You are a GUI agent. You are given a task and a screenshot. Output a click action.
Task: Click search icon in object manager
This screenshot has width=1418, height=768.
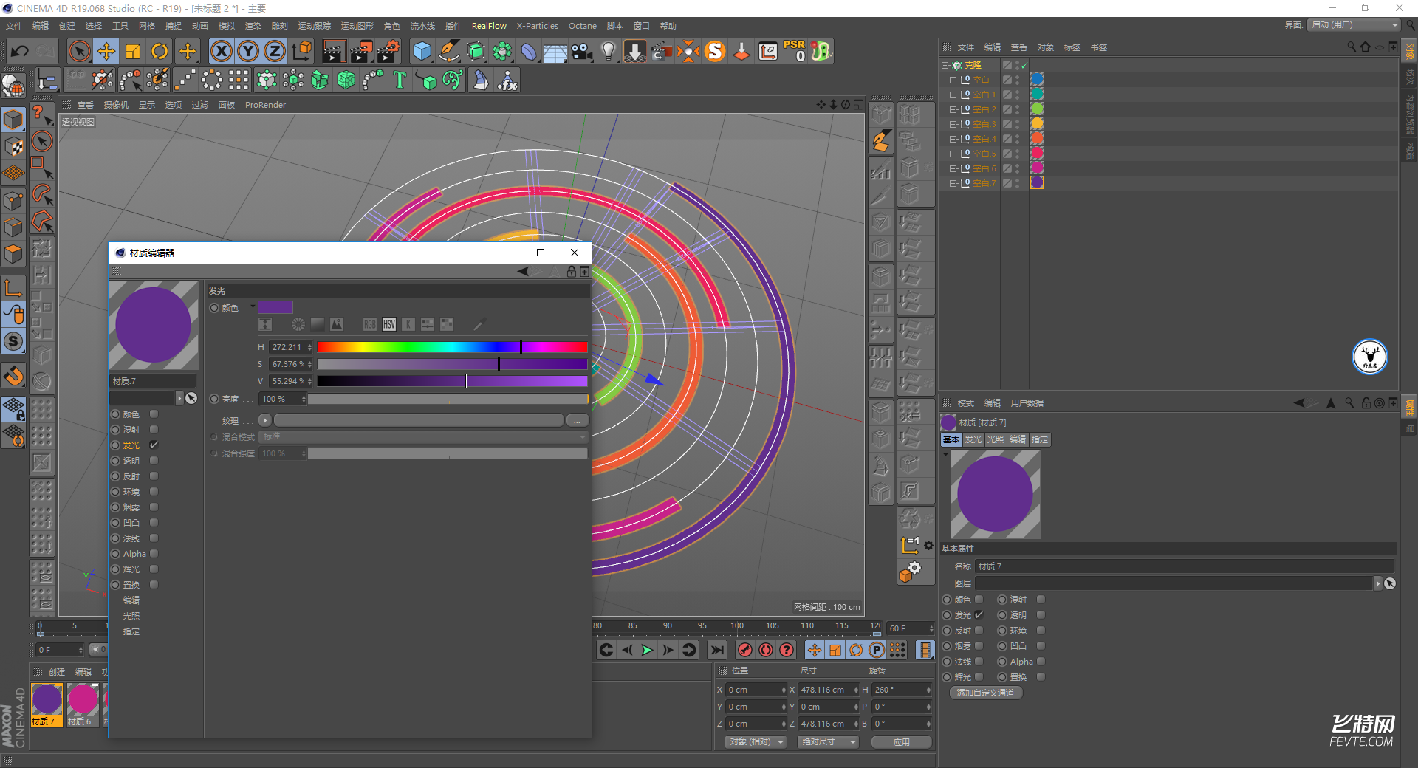(1351, 47)
